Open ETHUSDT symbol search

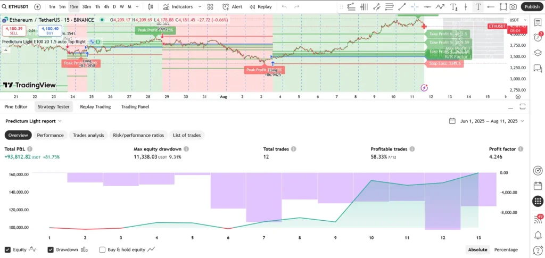point(16,6)
